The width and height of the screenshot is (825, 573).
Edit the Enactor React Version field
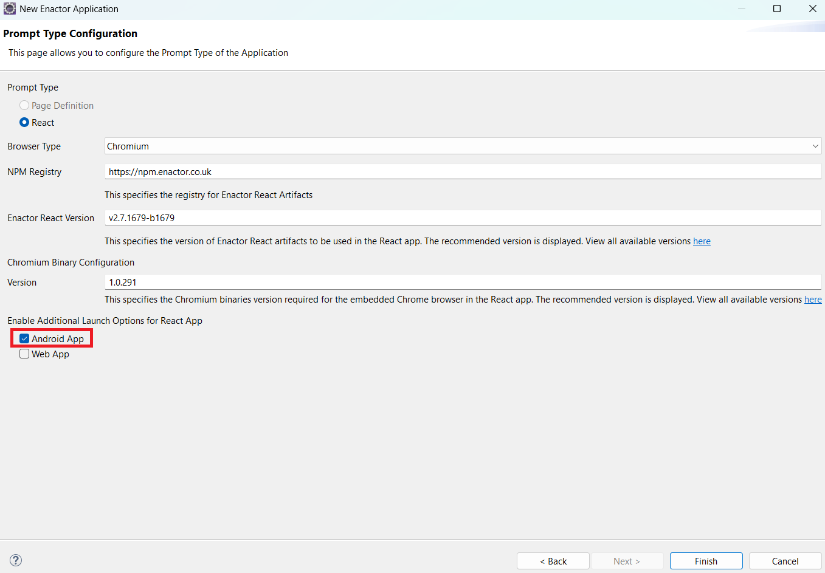click(463, 218)
